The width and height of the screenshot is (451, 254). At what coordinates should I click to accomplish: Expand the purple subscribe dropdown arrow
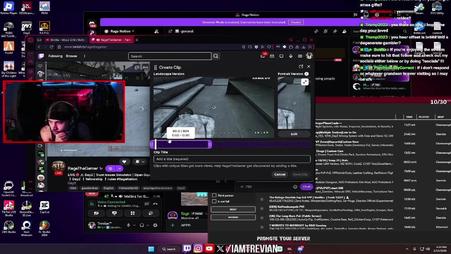click(x=119, y=169)
